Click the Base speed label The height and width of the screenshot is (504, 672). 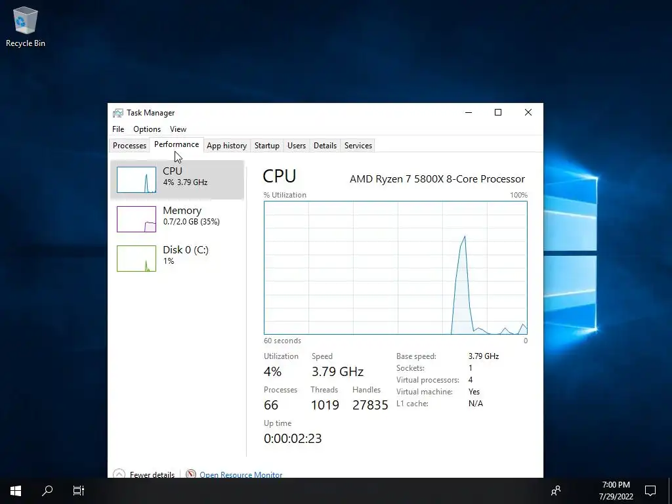[416, 356]
